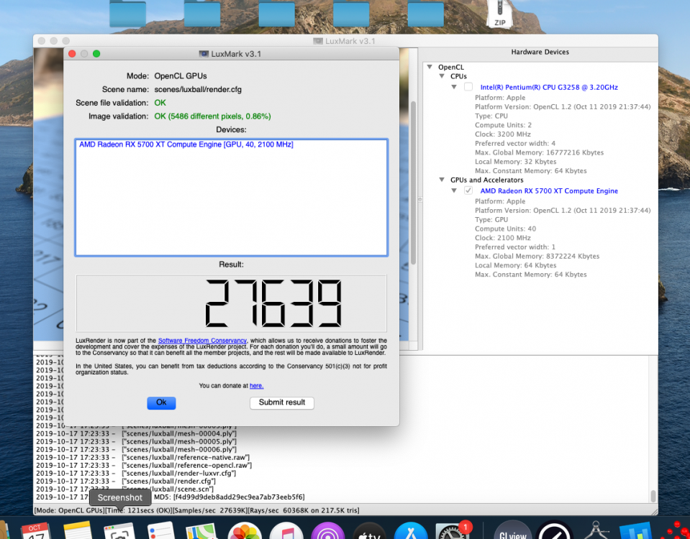The width and height of the screenshot is (690, 539).
Task: Select the ZIP file on the desktop
Action: point(500,14)
